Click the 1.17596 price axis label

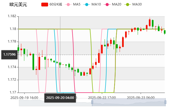[9, 55]
